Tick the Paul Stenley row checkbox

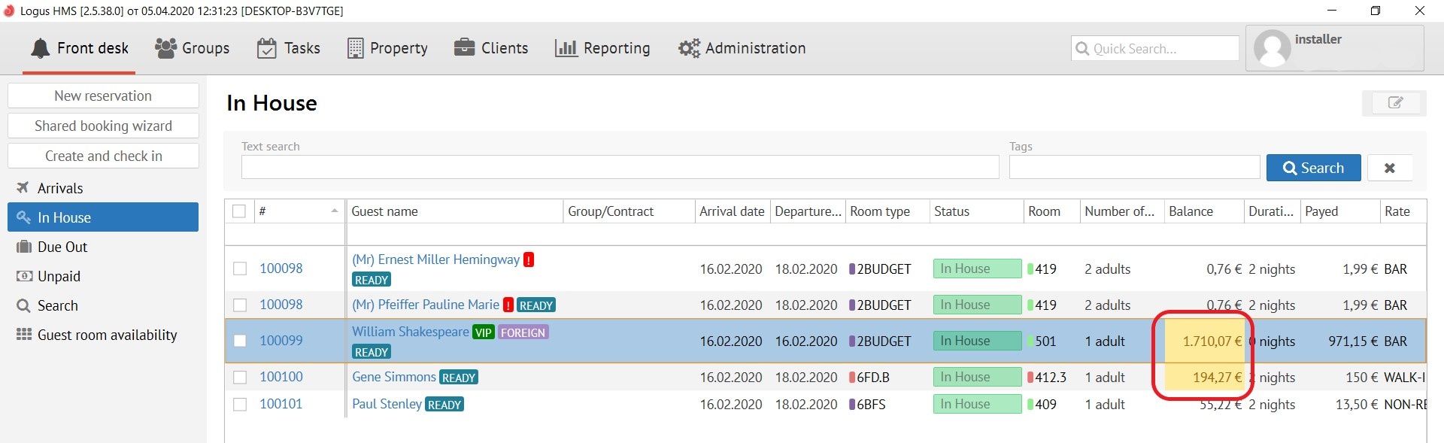[x=240, y=405]
